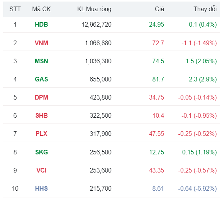The height and width of the screenshot is (198, 222).
Task: Select net volume 322,500 cell
Action: (x=100, y=115)
